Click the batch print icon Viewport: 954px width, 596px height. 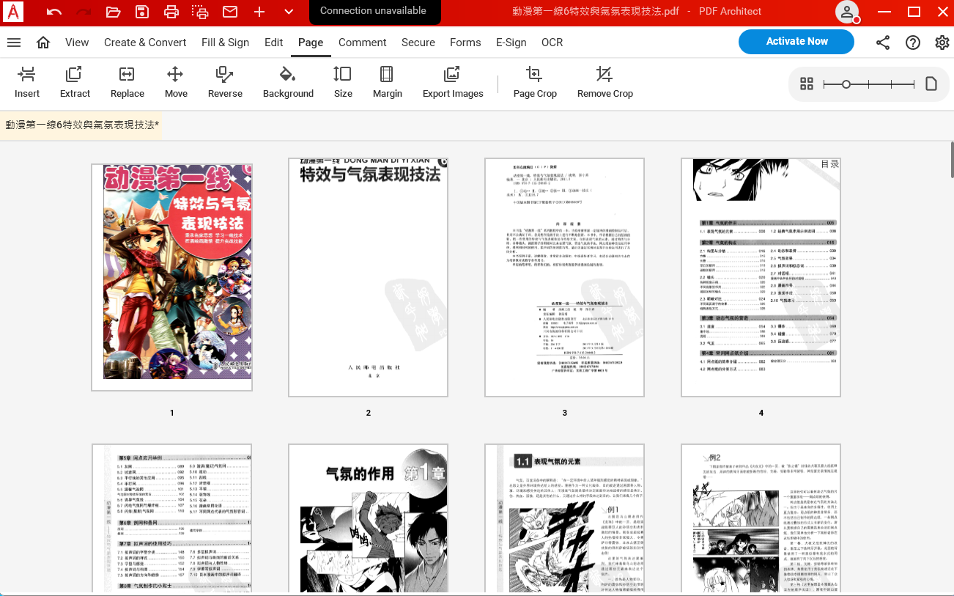coord(201,12)
